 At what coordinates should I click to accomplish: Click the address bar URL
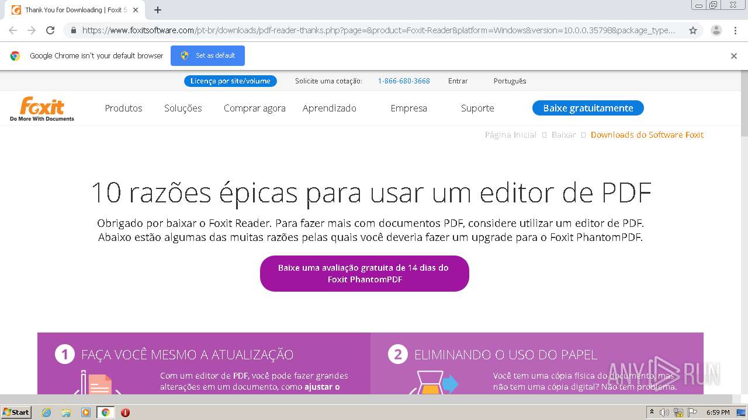(378, 30)
